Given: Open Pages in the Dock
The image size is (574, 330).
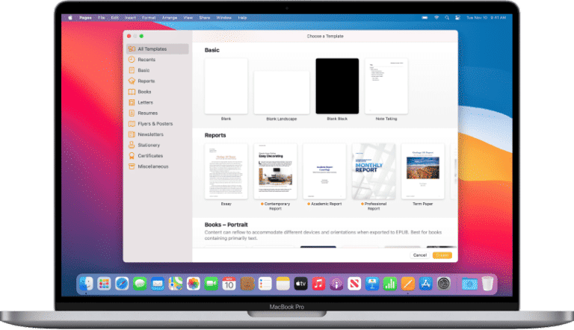Looking at the screenshot, I should pos(408,284).
